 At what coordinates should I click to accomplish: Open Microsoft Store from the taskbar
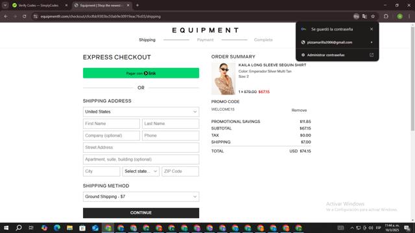click(82, 228)
